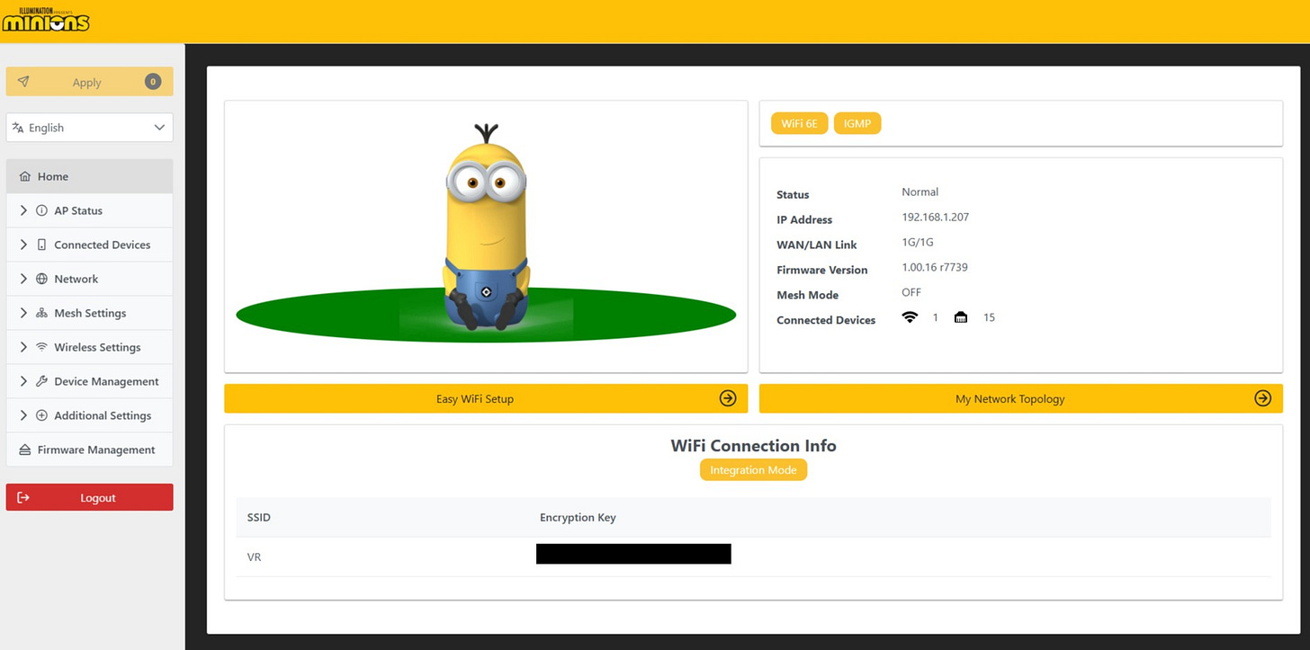Expand the Wireless Settings chevron
Screen dimensions: 1310x650
tap(23, 347)
